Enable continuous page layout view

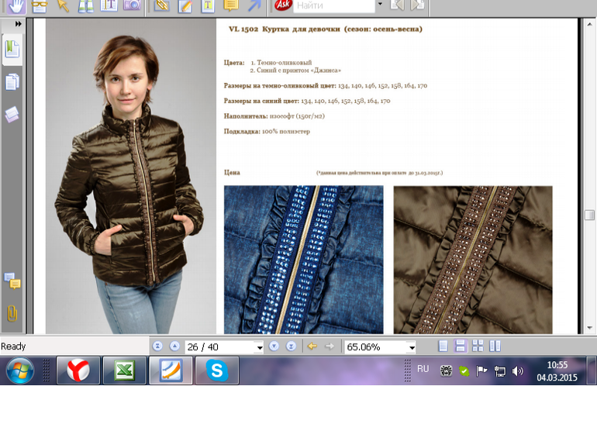461,346
